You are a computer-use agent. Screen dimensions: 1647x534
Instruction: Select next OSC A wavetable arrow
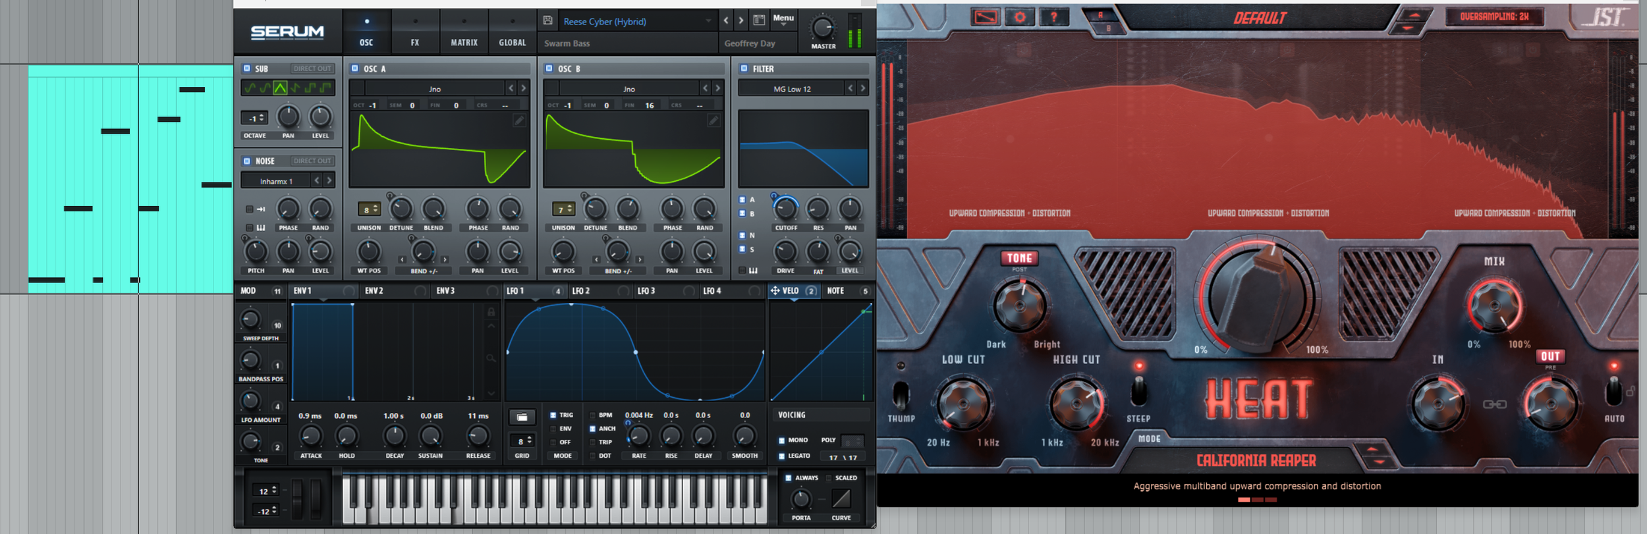[x=523, y=88]
